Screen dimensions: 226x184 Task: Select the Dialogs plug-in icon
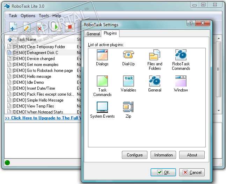tap(102, 55)
